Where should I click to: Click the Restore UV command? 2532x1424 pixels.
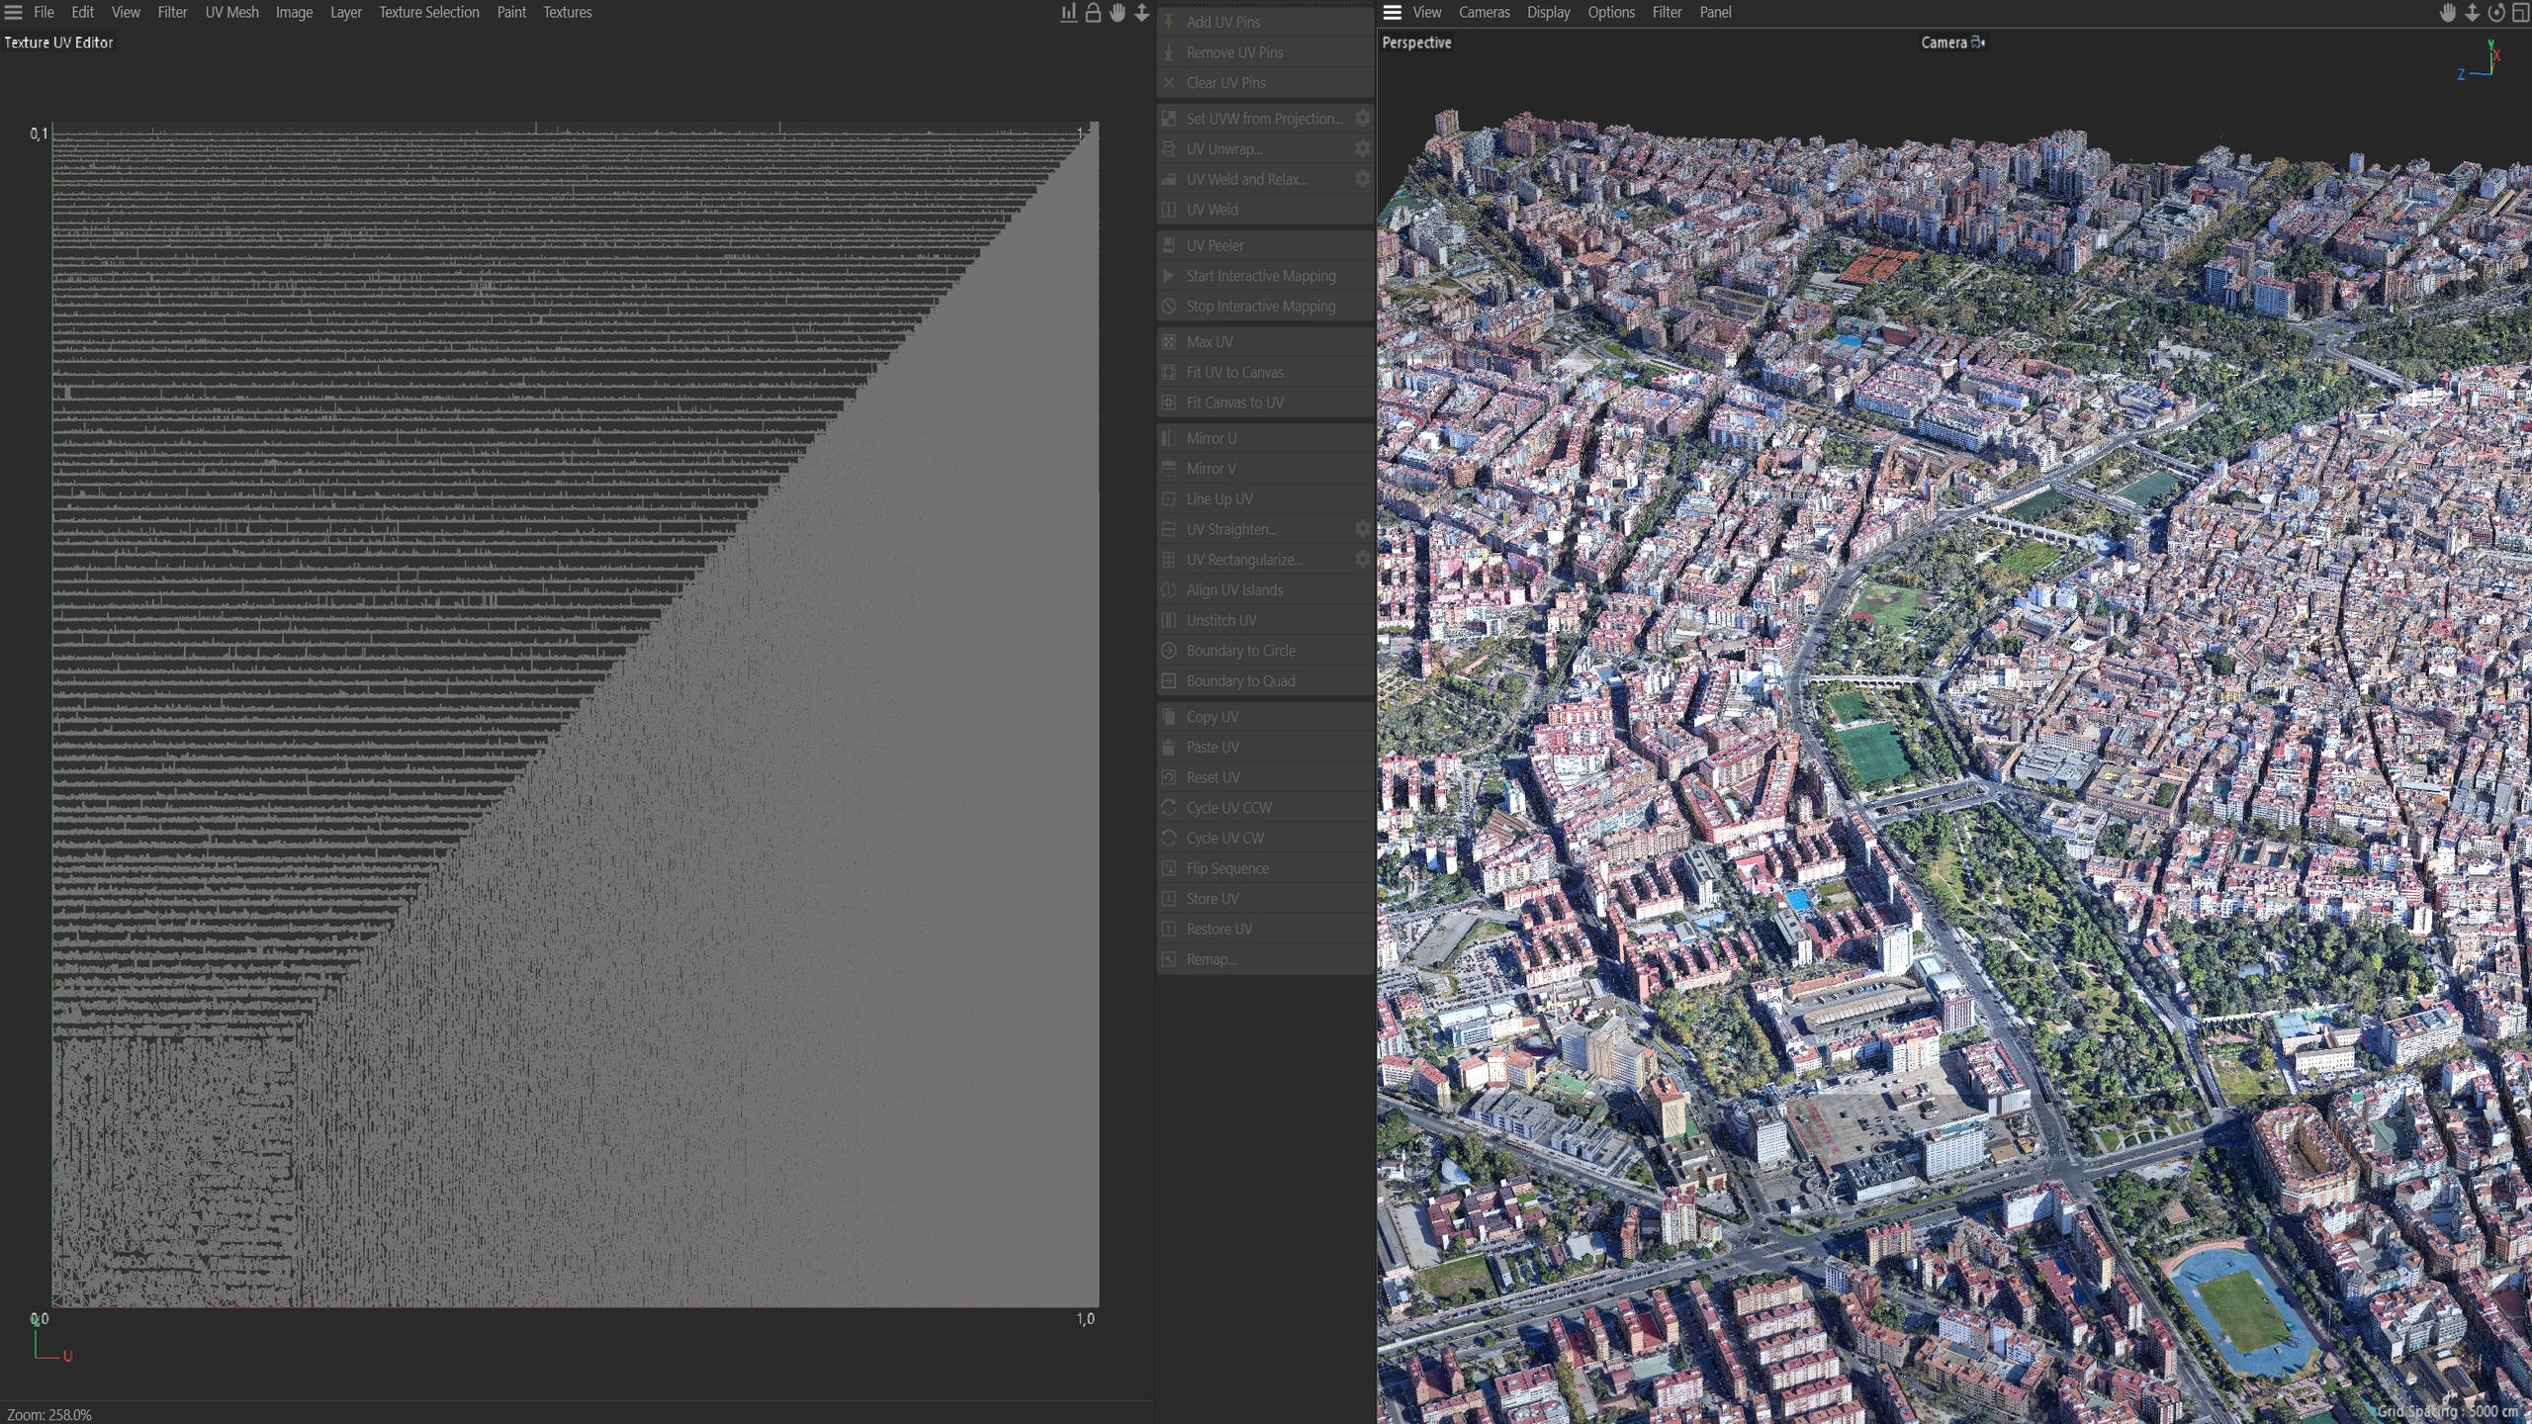coord(1265,930)
